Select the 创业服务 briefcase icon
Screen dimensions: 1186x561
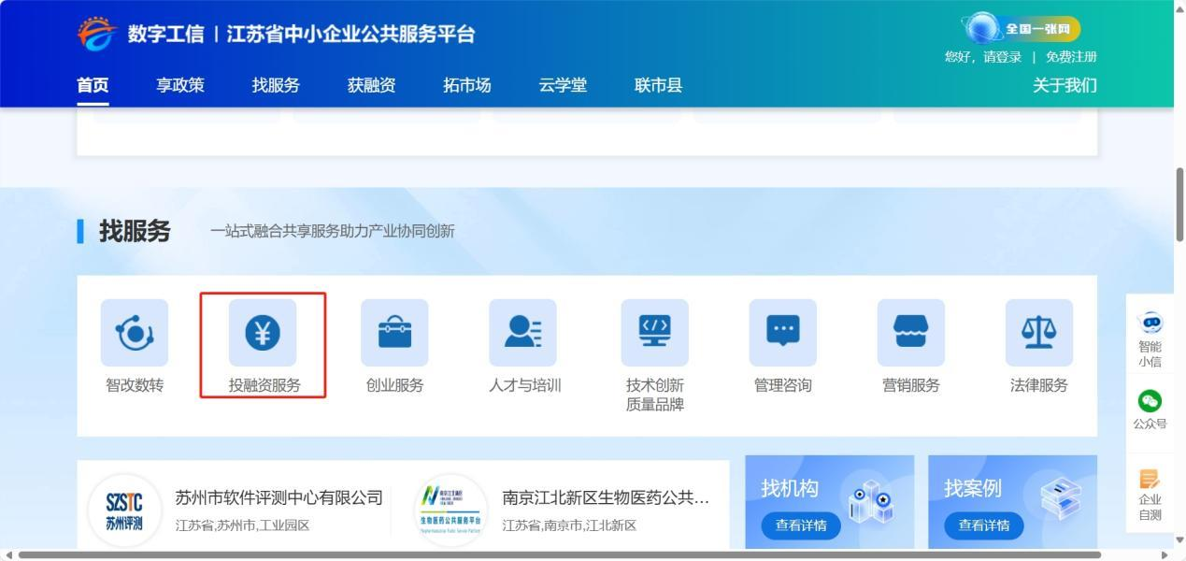click(x=394, y=333)
